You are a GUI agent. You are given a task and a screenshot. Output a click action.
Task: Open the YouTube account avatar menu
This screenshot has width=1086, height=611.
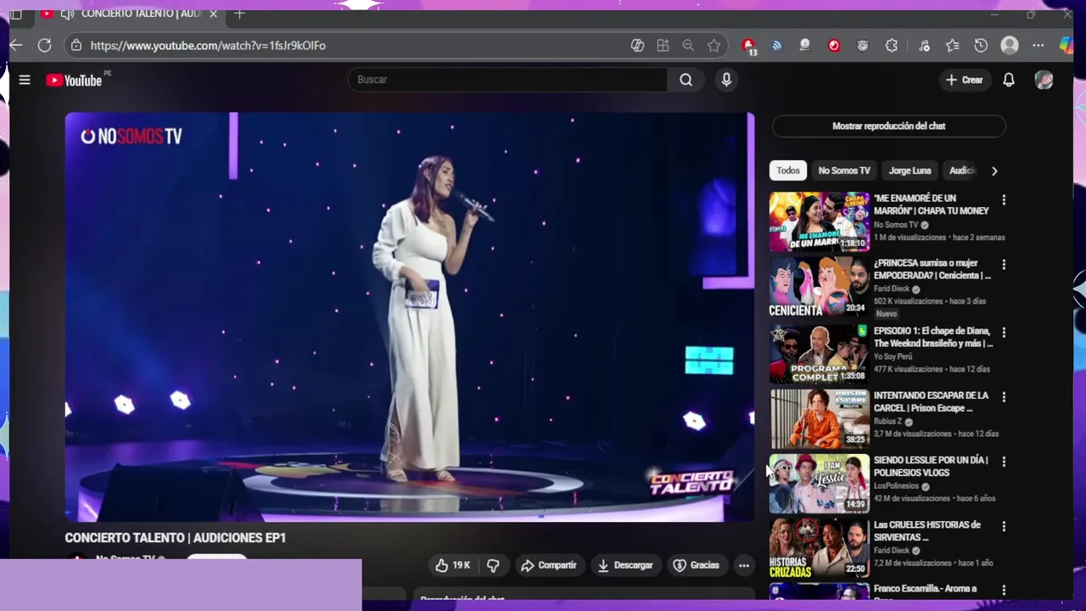coord(1044,80)
